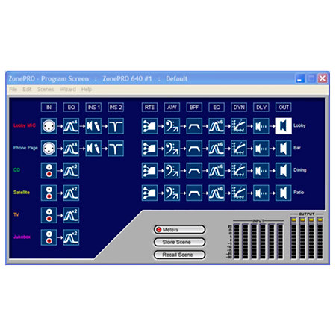
Task: Open Phone Page notch filter insert 2
Action: click(116, 149)
